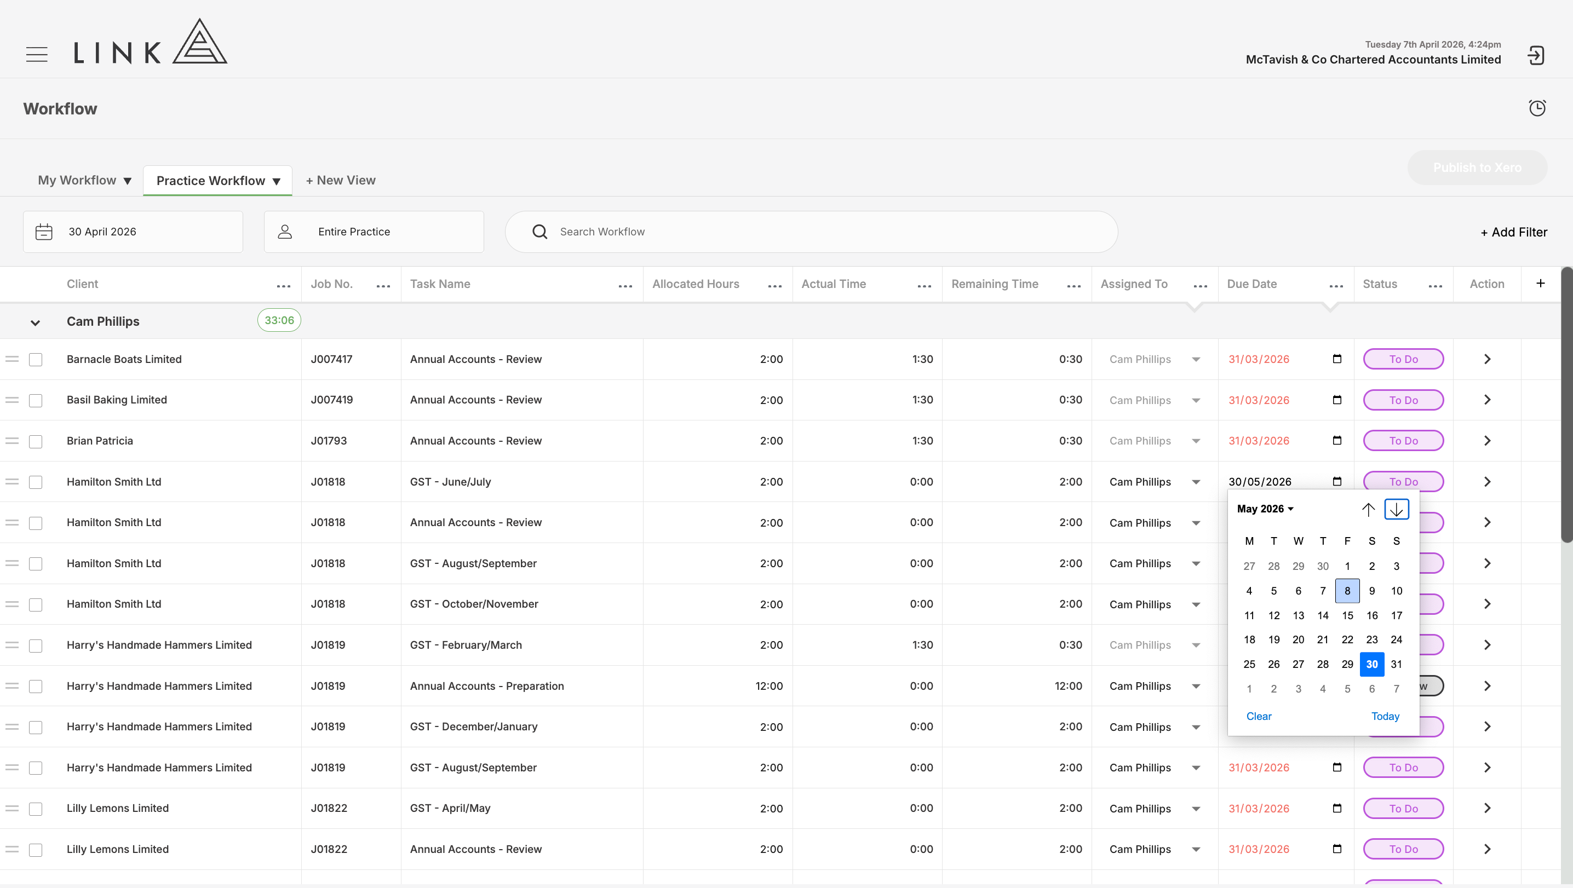Open the timer clock icon
Screen dimensions: 1573x888
[1537, 108]
